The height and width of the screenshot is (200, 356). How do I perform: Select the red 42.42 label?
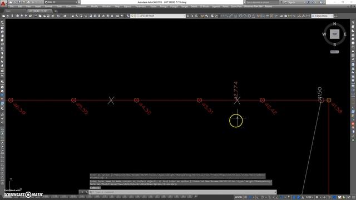point(271,109)
